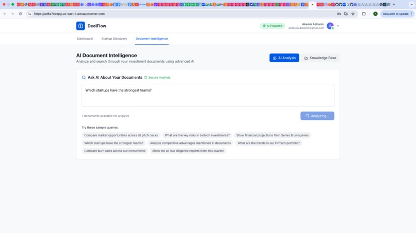
Task: Reload the page with the refresh icon
Action: (x=20, y=14)
